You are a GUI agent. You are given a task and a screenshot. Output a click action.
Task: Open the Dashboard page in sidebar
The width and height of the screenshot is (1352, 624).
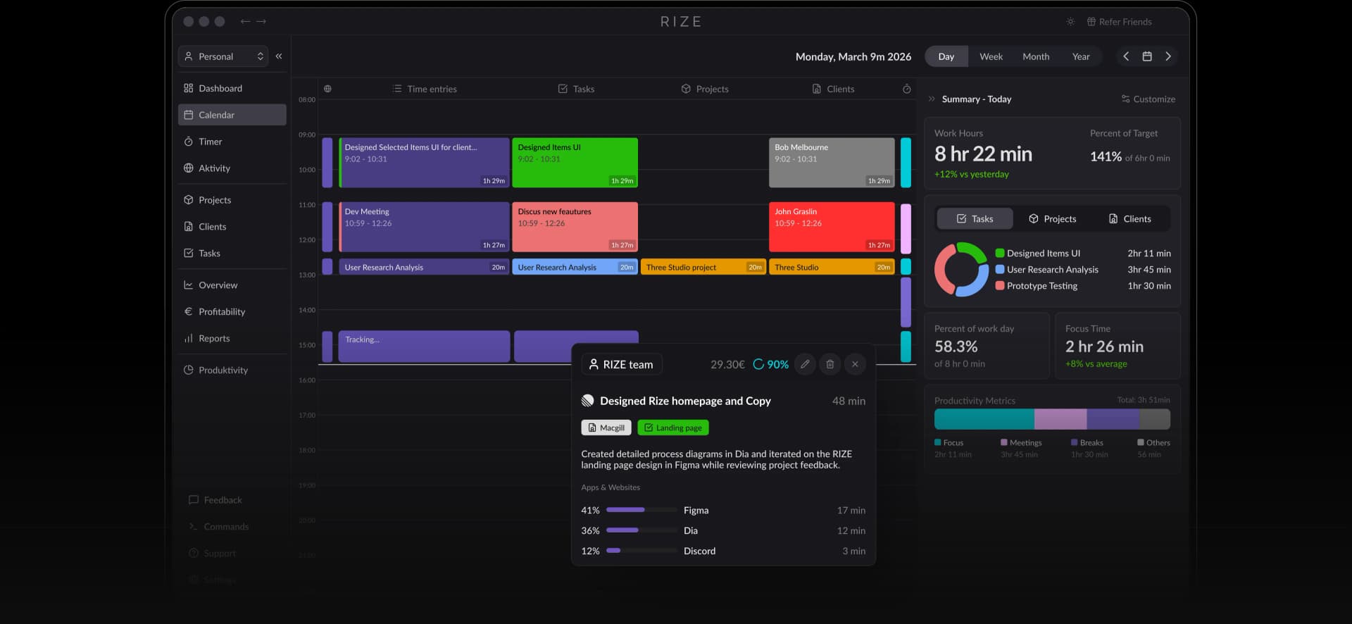coord(232,88)
